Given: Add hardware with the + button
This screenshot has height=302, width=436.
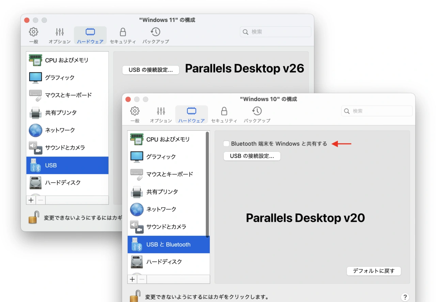Looking at the screenshot, I should pyautogui.click(x=132, y=279).
